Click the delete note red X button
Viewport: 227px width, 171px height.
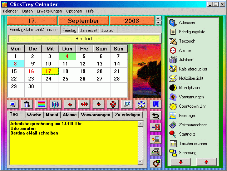(156, 127)
